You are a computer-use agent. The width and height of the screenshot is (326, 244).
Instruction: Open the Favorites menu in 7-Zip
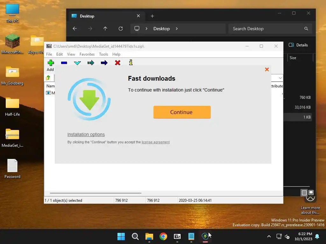point(87,54)
